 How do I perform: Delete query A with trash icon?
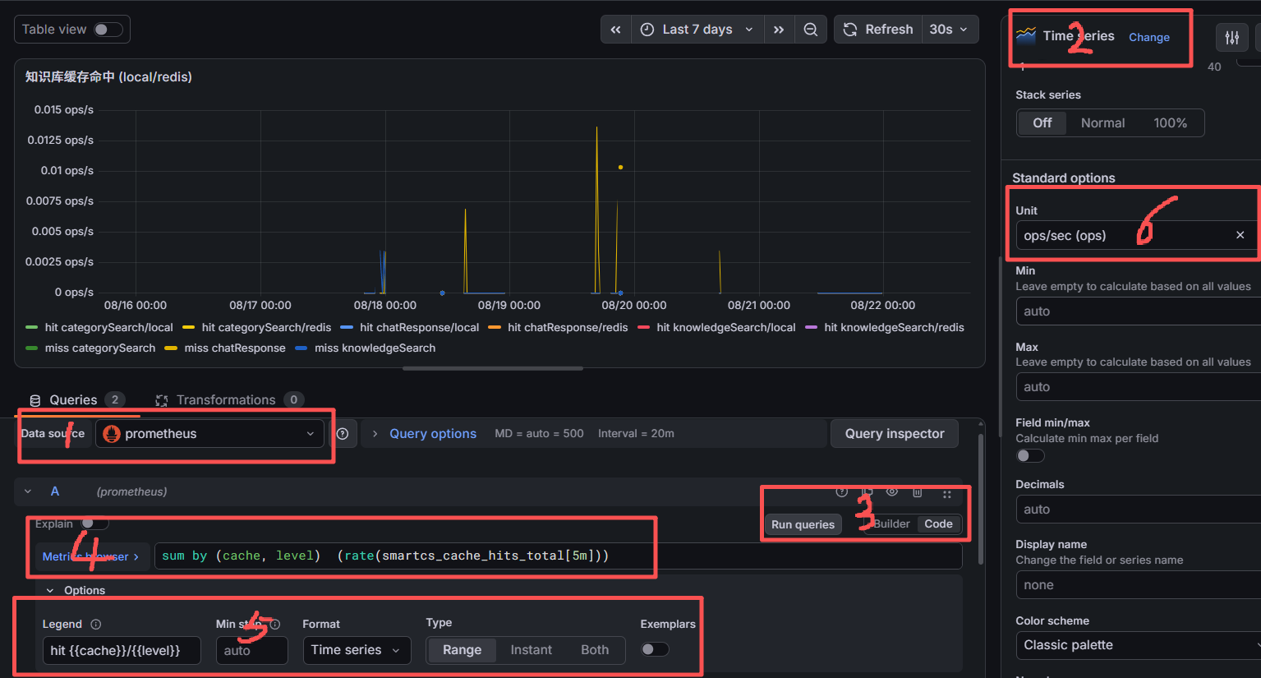coord(918,492)
